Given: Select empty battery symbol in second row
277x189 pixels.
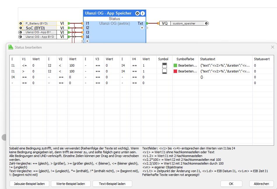Looking at the screenshot, I should point(165,71).
